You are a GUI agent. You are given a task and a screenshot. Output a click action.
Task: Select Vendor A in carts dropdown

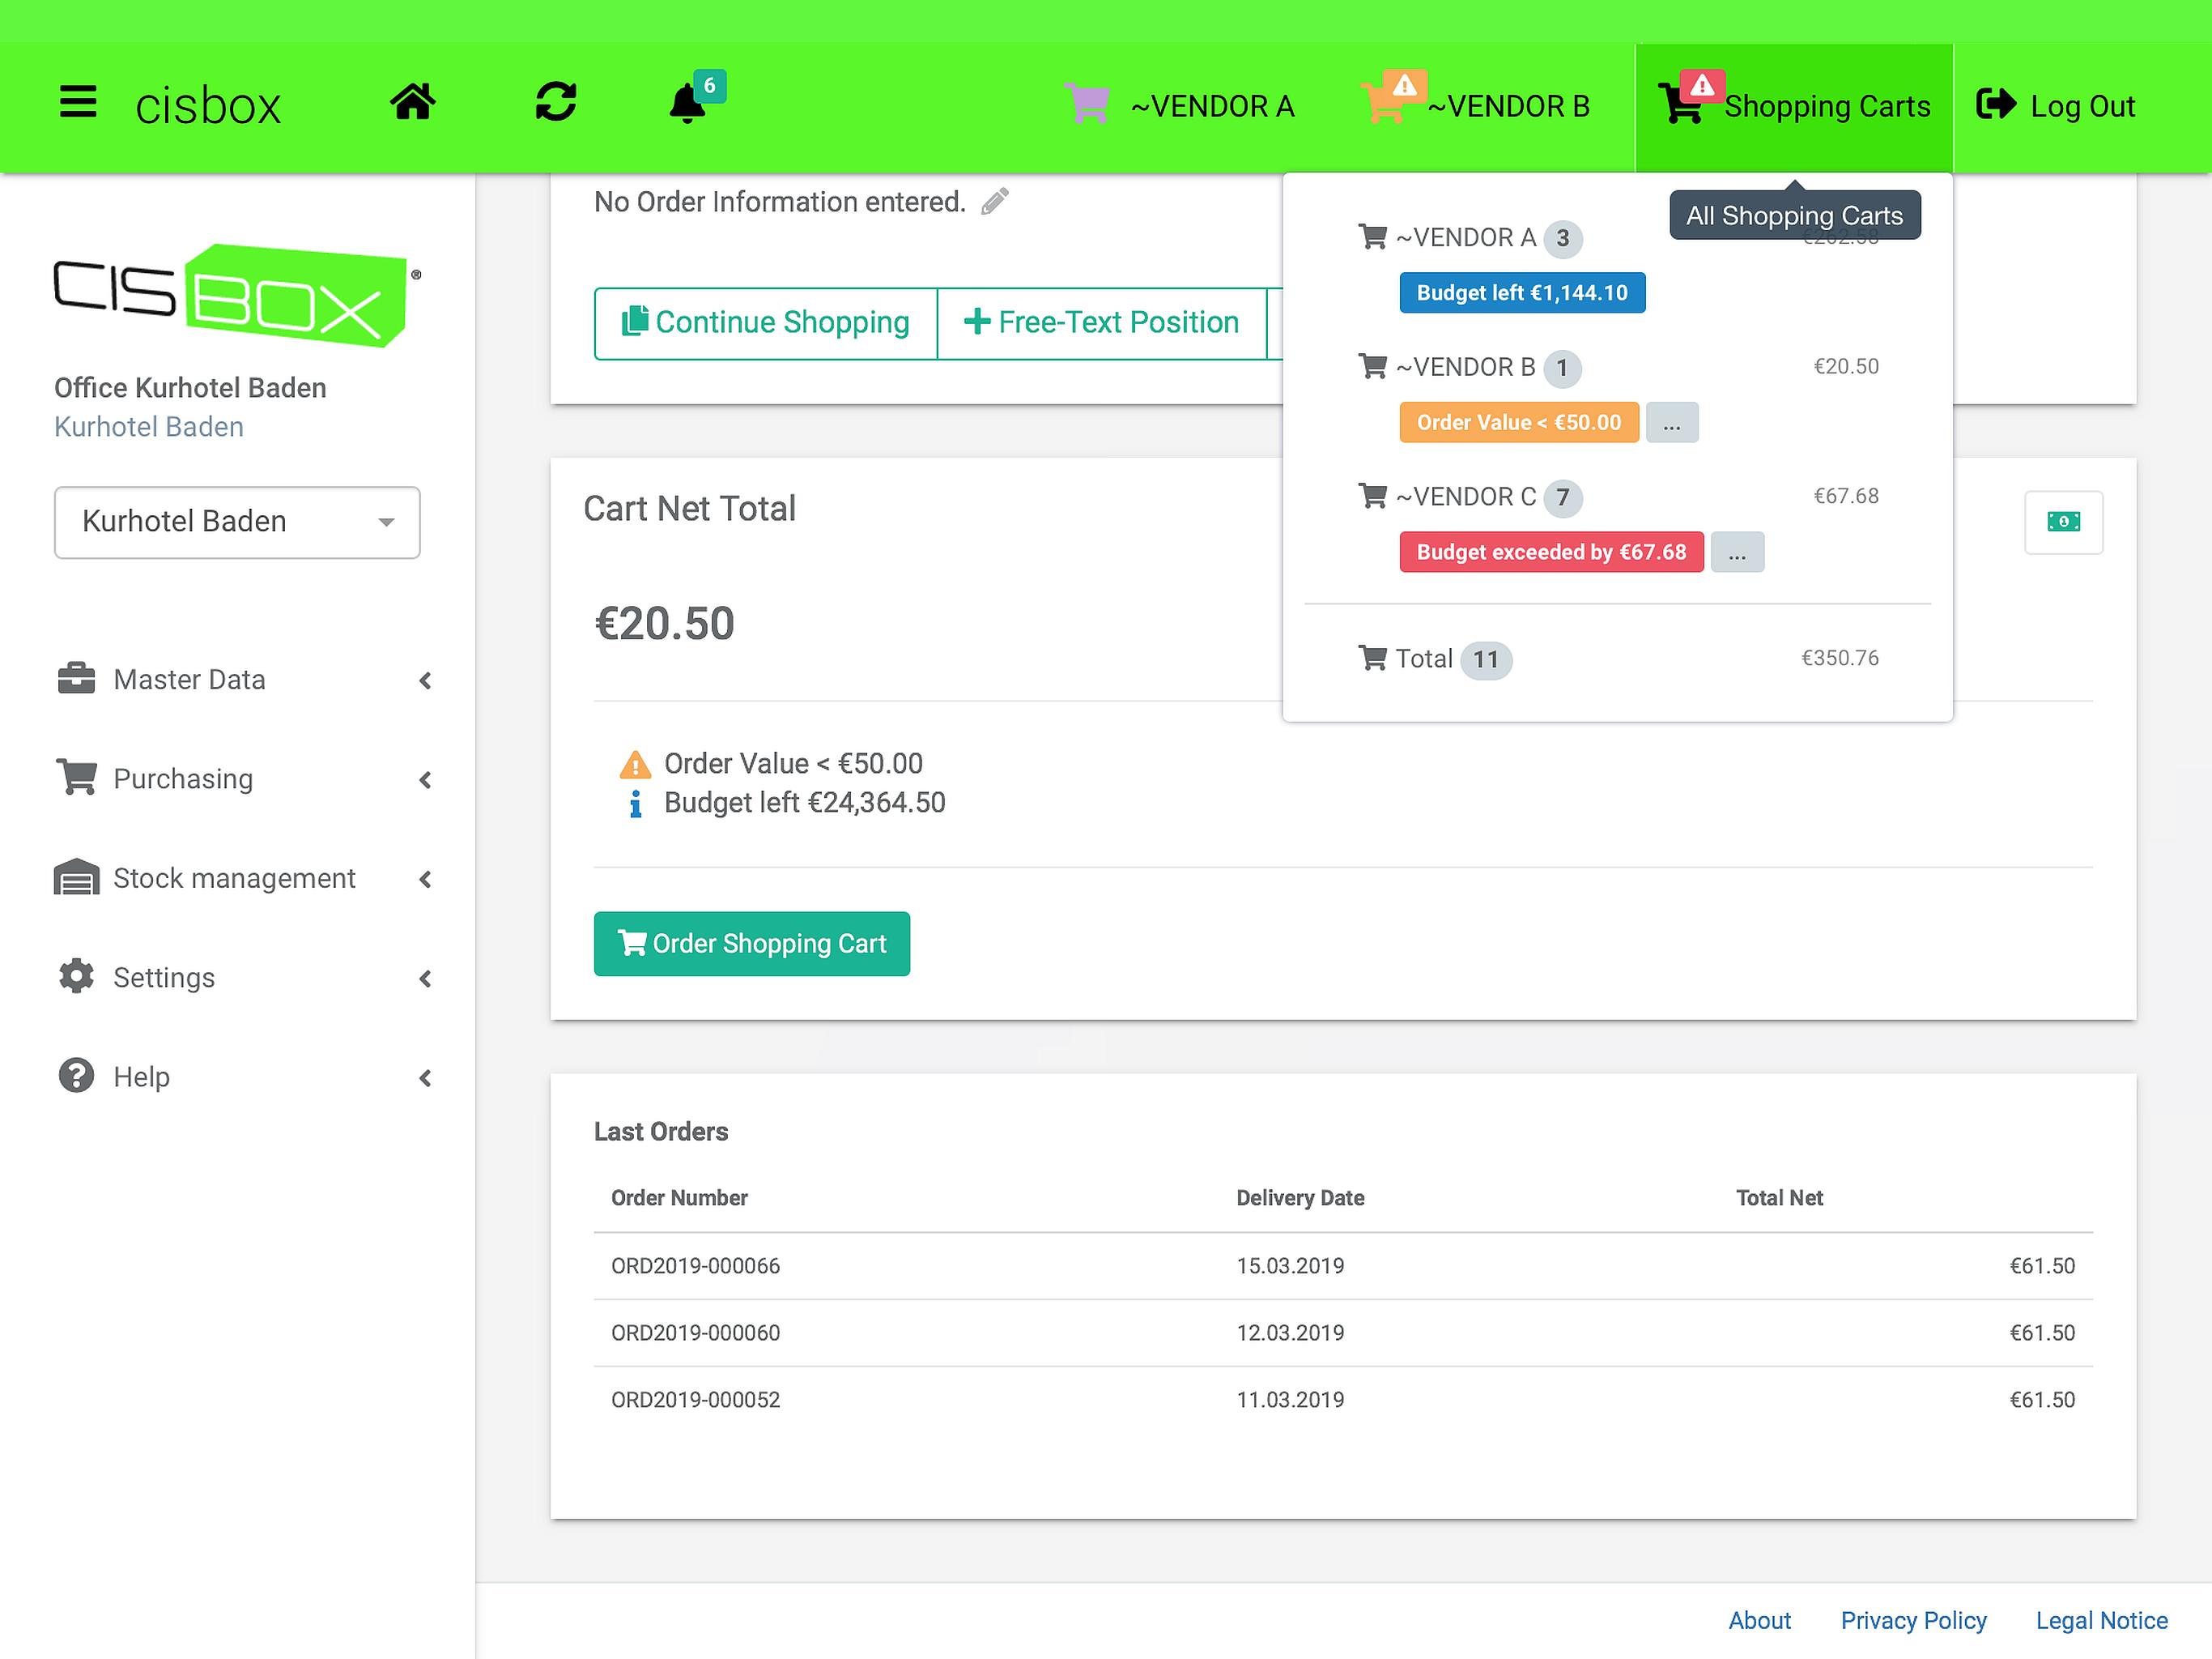tap(1465, 237)
